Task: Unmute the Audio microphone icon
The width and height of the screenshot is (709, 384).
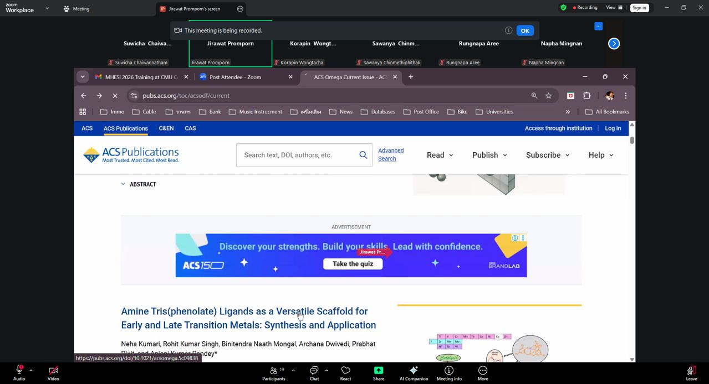Action: pos(19,371)
